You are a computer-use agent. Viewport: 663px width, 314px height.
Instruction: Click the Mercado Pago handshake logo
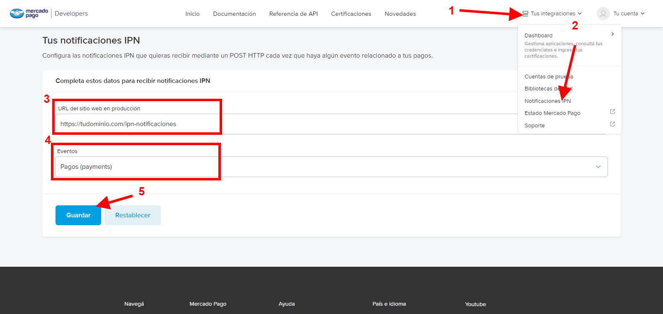(x=17, y=14)
